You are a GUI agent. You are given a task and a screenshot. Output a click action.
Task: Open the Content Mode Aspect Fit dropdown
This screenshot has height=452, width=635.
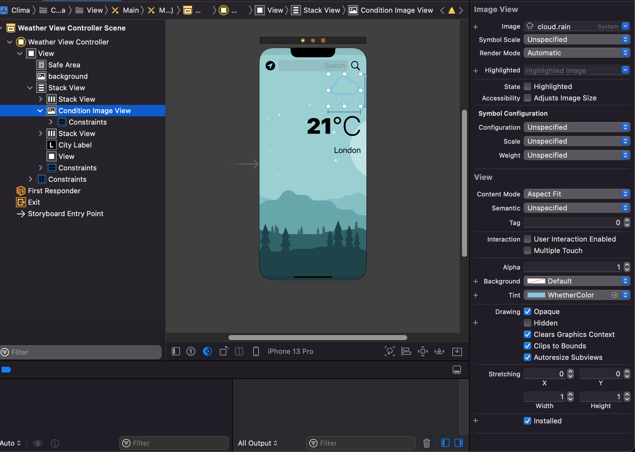click(x=576, y=194)
